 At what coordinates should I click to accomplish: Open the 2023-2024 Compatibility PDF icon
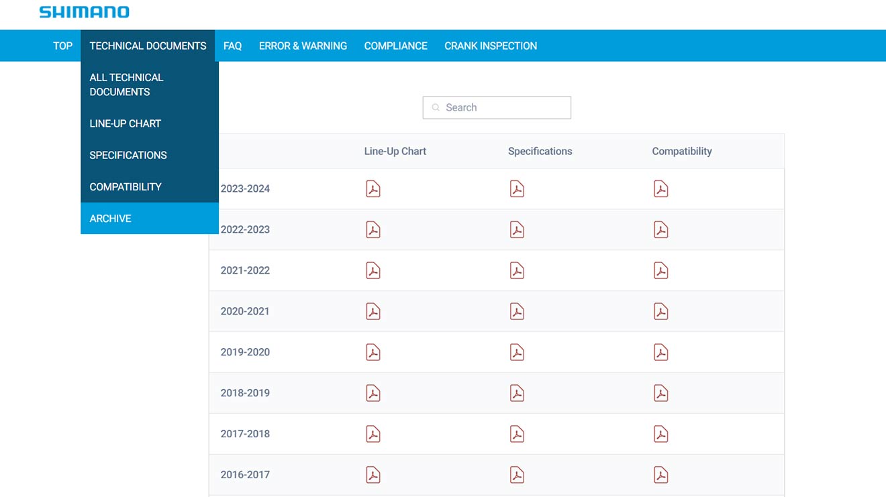[661, 189]
